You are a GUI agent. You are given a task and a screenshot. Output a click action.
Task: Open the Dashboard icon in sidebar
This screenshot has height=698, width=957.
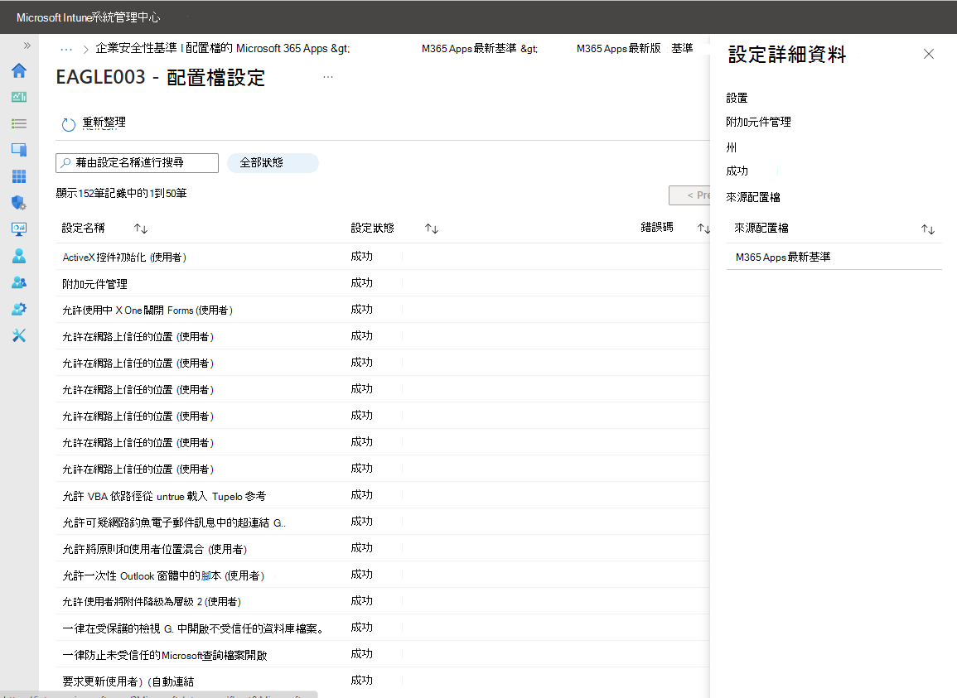click(x=19, y=97)
